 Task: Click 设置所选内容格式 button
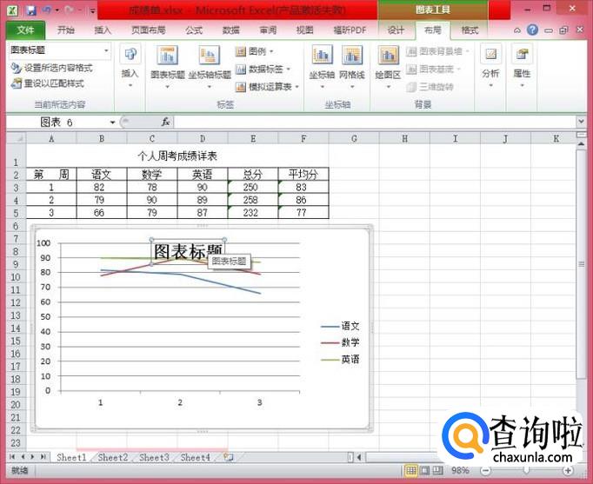(x=52, y=68)
